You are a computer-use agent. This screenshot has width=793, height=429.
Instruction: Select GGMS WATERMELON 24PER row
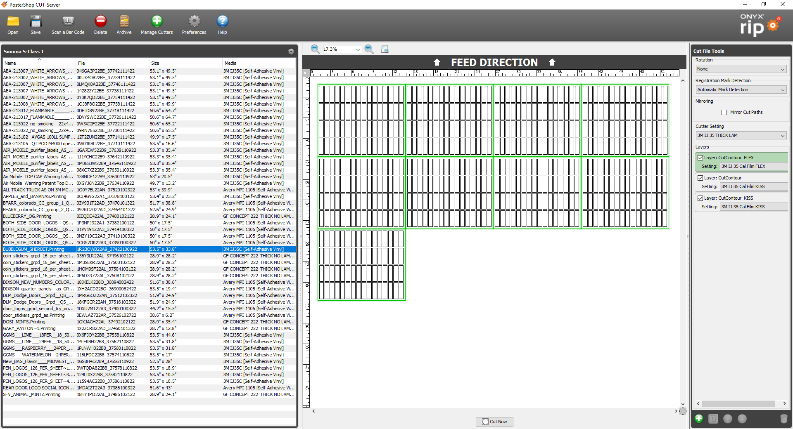point(149,355)
